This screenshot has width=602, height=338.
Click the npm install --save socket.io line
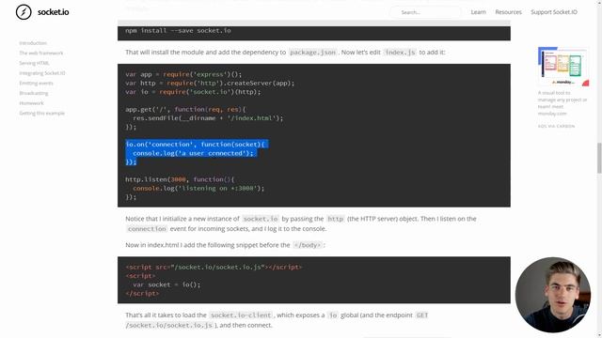point(178,30)
